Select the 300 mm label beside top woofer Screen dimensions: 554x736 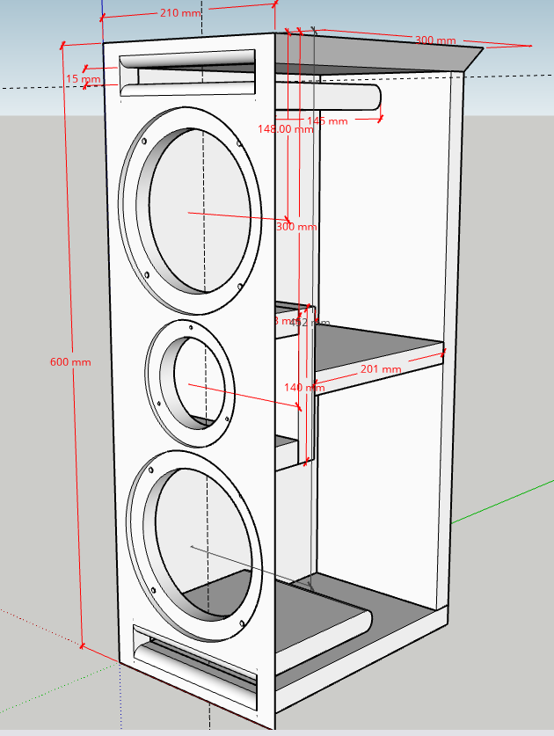click(296, 227)
